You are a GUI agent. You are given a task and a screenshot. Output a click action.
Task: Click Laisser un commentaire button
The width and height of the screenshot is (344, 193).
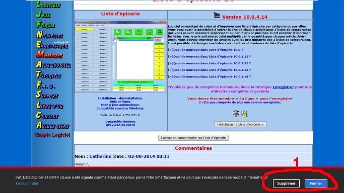[x=193, y=138]
